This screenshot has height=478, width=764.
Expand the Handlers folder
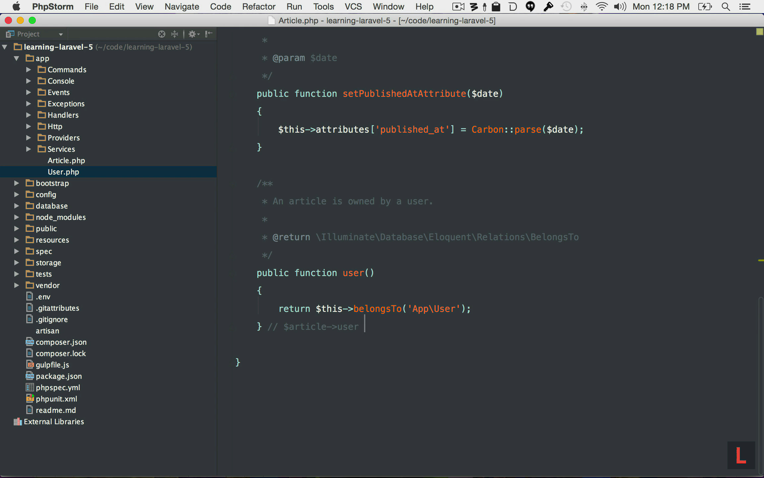click(x=29, y=115)
